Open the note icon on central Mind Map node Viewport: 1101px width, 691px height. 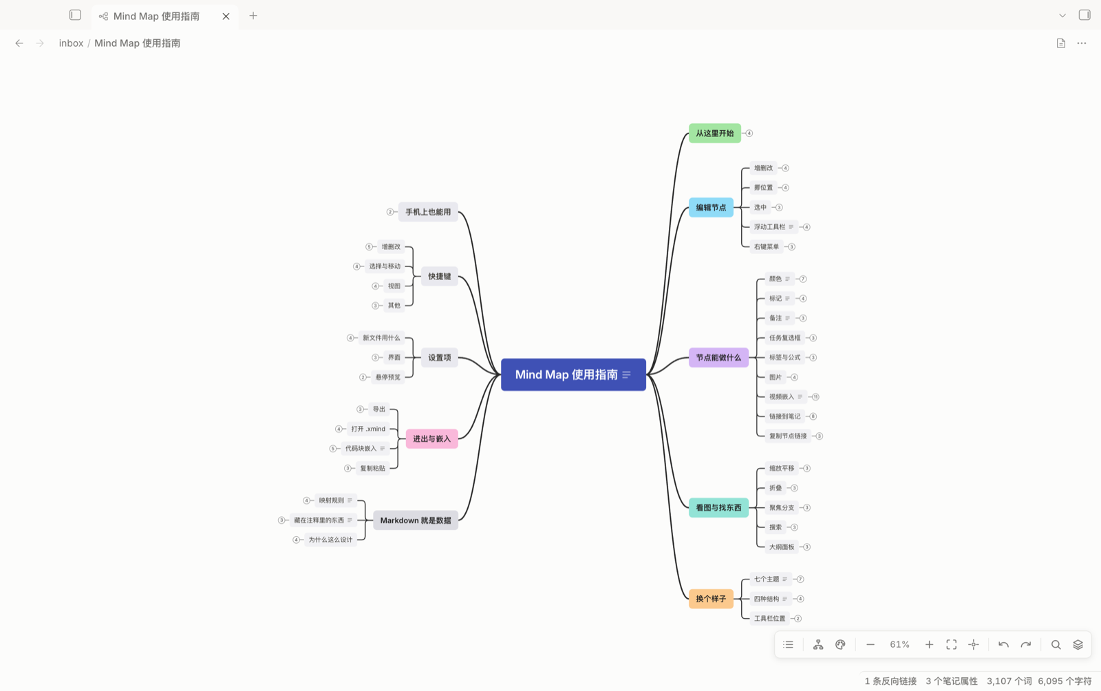pyautogui.click(x=627, y=375)
